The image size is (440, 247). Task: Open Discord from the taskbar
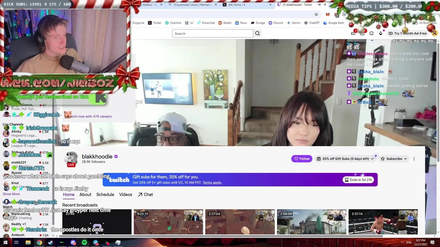(73, 243)
